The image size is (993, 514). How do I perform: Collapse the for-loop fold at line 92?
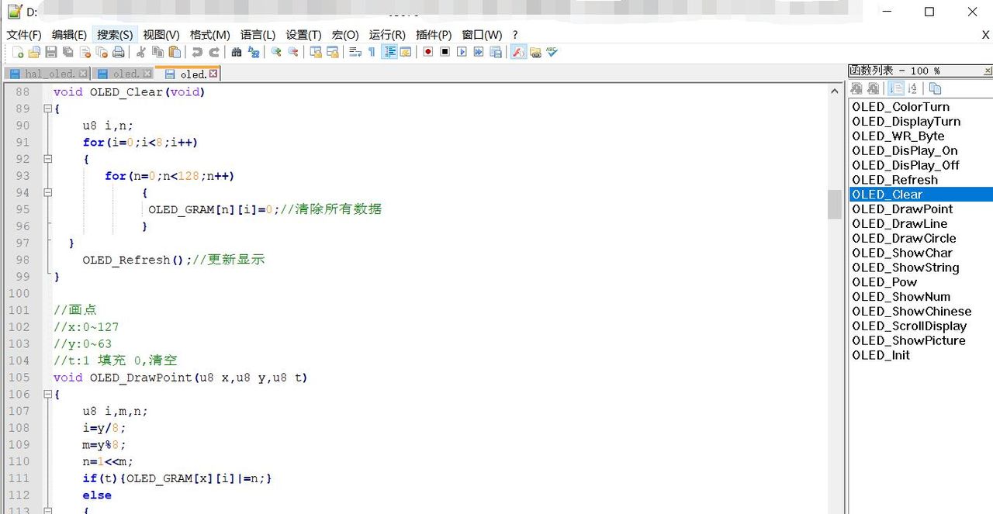pyautogui.click(x=47, y=159)
